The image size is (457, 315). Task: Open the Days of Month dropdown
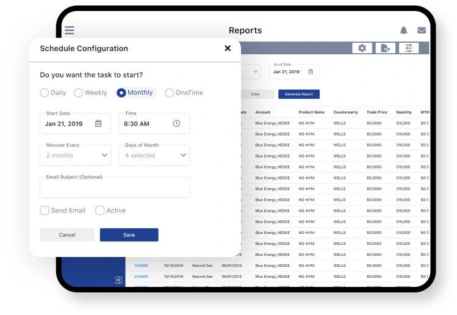pos(154,155)
